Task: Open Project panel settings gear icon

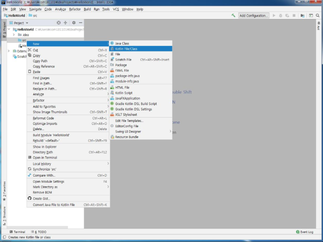Action: pos(74,23)
